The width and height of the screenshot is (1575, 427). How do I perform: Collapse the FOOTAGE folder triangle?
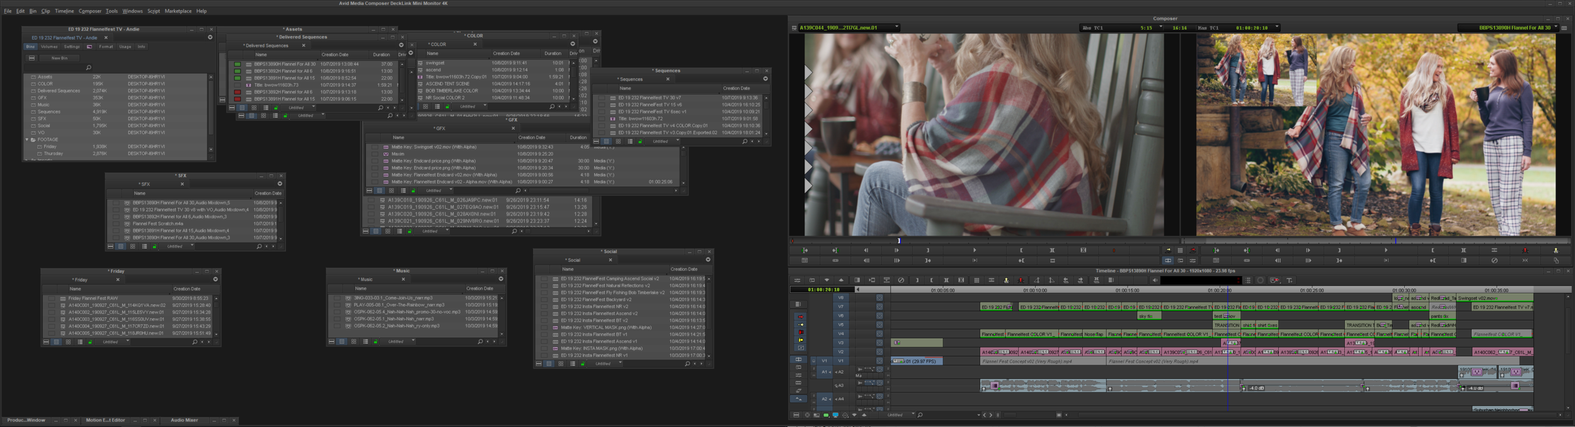[x=27, y=140]
